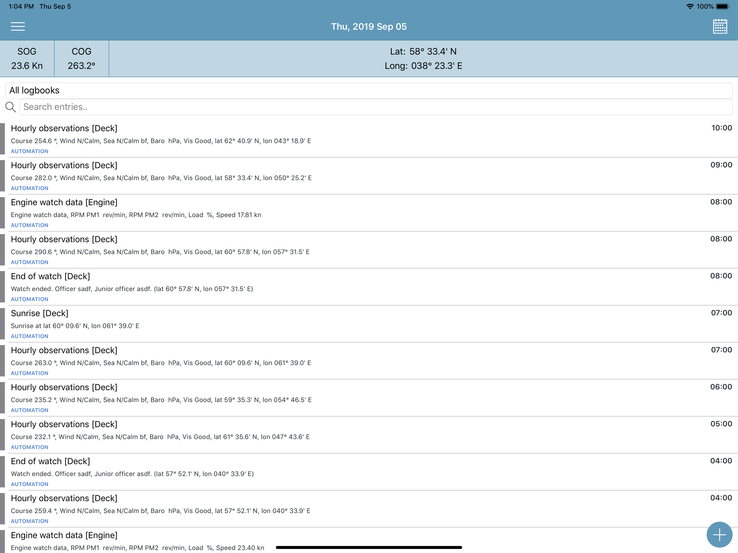738x553 pixels.
Task: Tap the 06:00 timestamp
Action: (721, 387)
